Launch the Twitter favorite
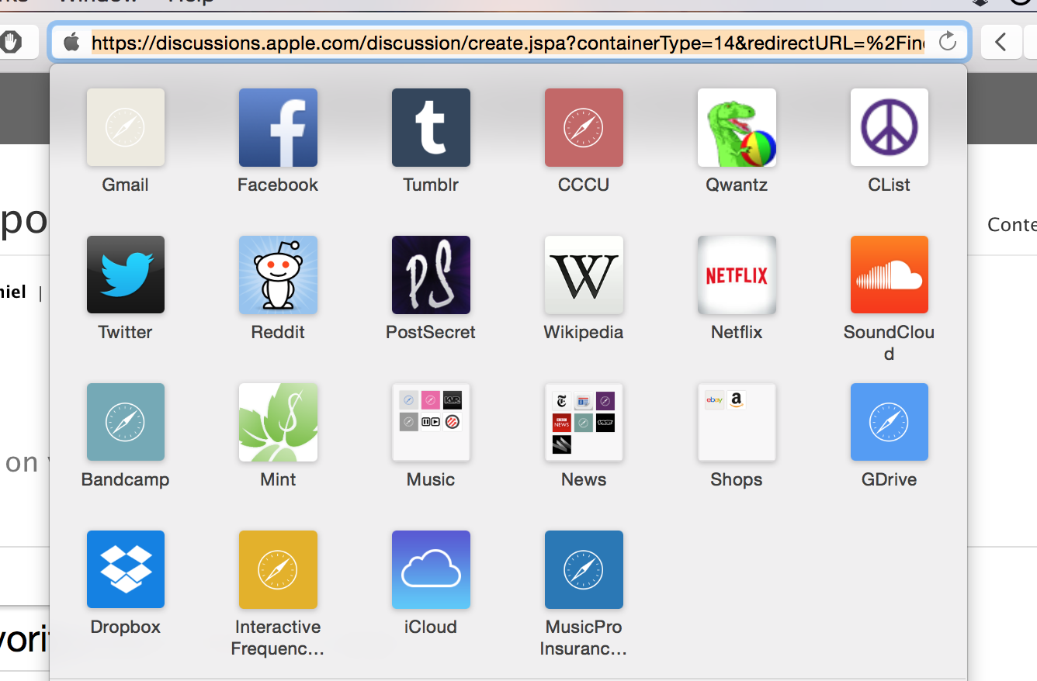This screenshot has height=681, width=1037. click(126, 275)
